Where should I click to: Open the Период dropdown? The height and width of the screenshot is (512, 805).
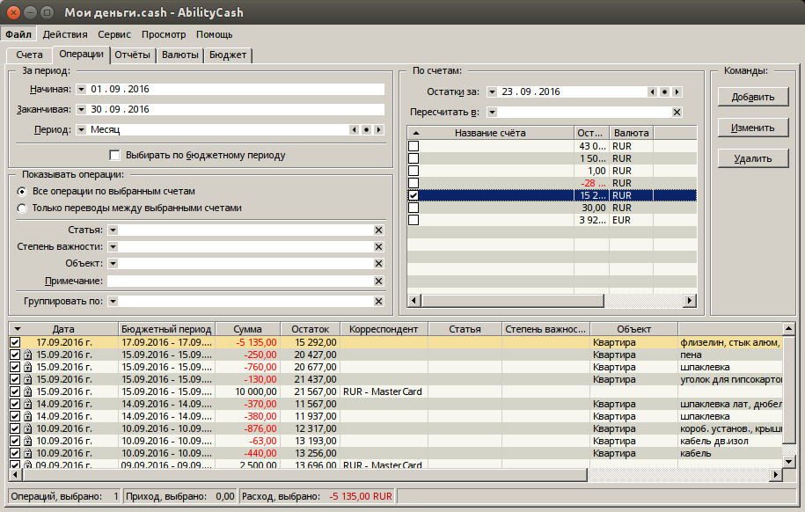[x=81, y=129]
